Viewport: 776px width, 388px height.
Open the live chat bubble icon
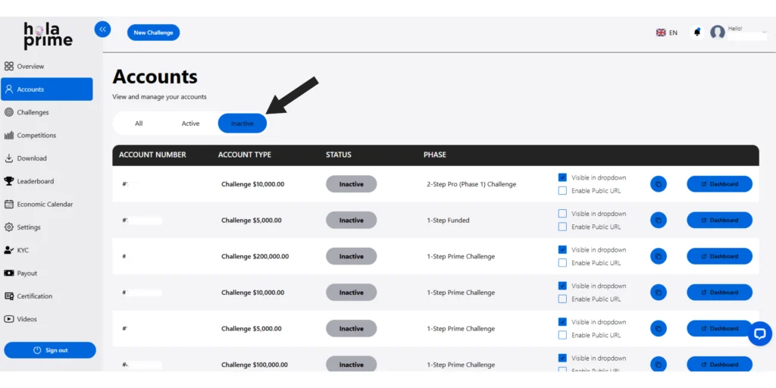click(x=759, y=333)
